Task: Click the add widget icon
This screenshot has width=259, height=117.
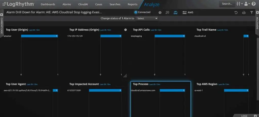Action: tap(167, 13)
